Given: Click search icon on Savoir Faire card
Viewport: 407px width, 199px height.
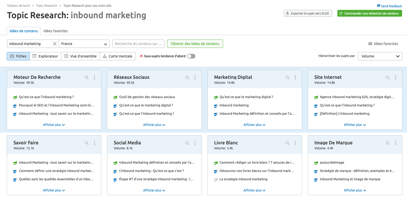Looking at the screenshot, I should pyautogui.click(x=87, y=143).
